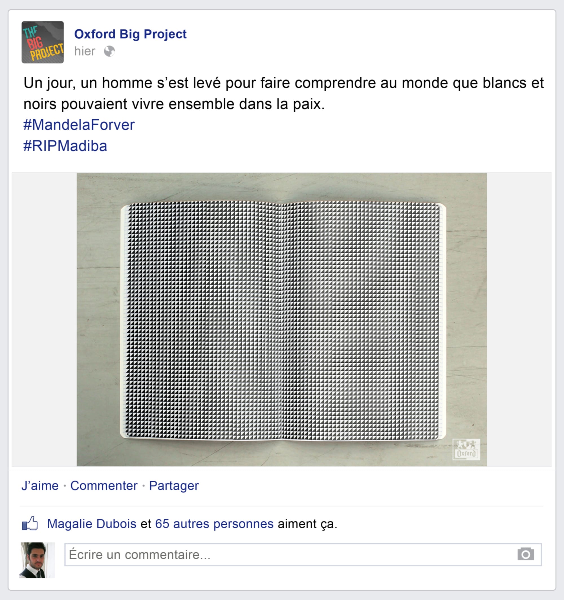Click the "hier" timestamp
The height and width of the screenshot is (600, 564).
coord(85,51)
